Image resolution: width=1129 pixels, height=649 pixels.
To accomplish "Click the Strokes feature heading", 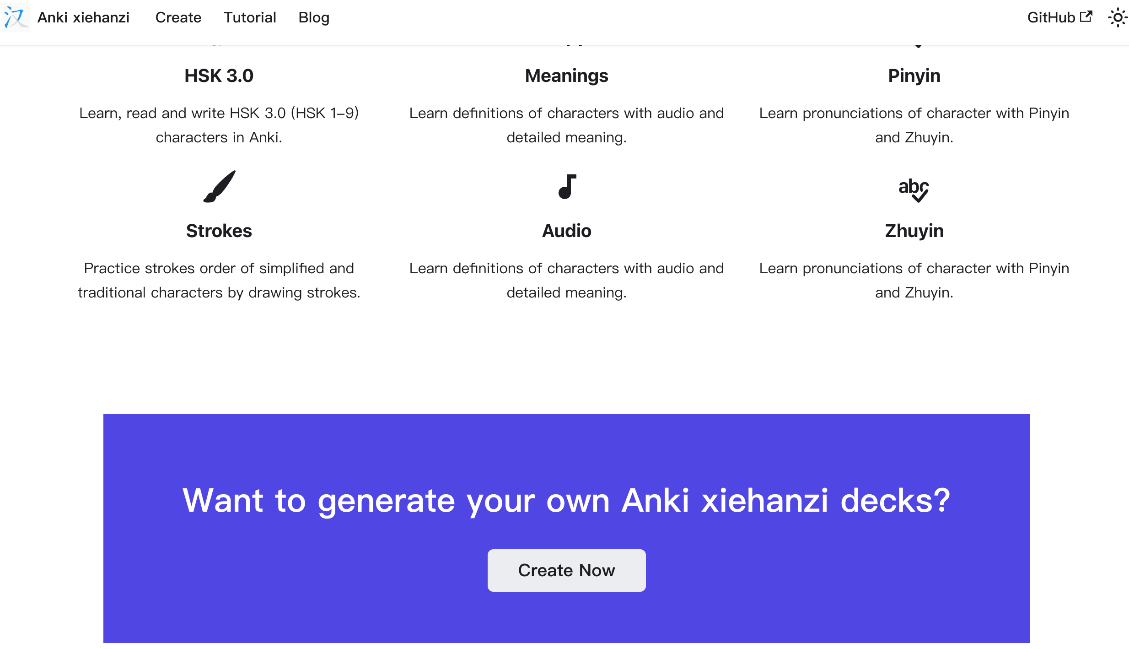I will tap(219, 231).
